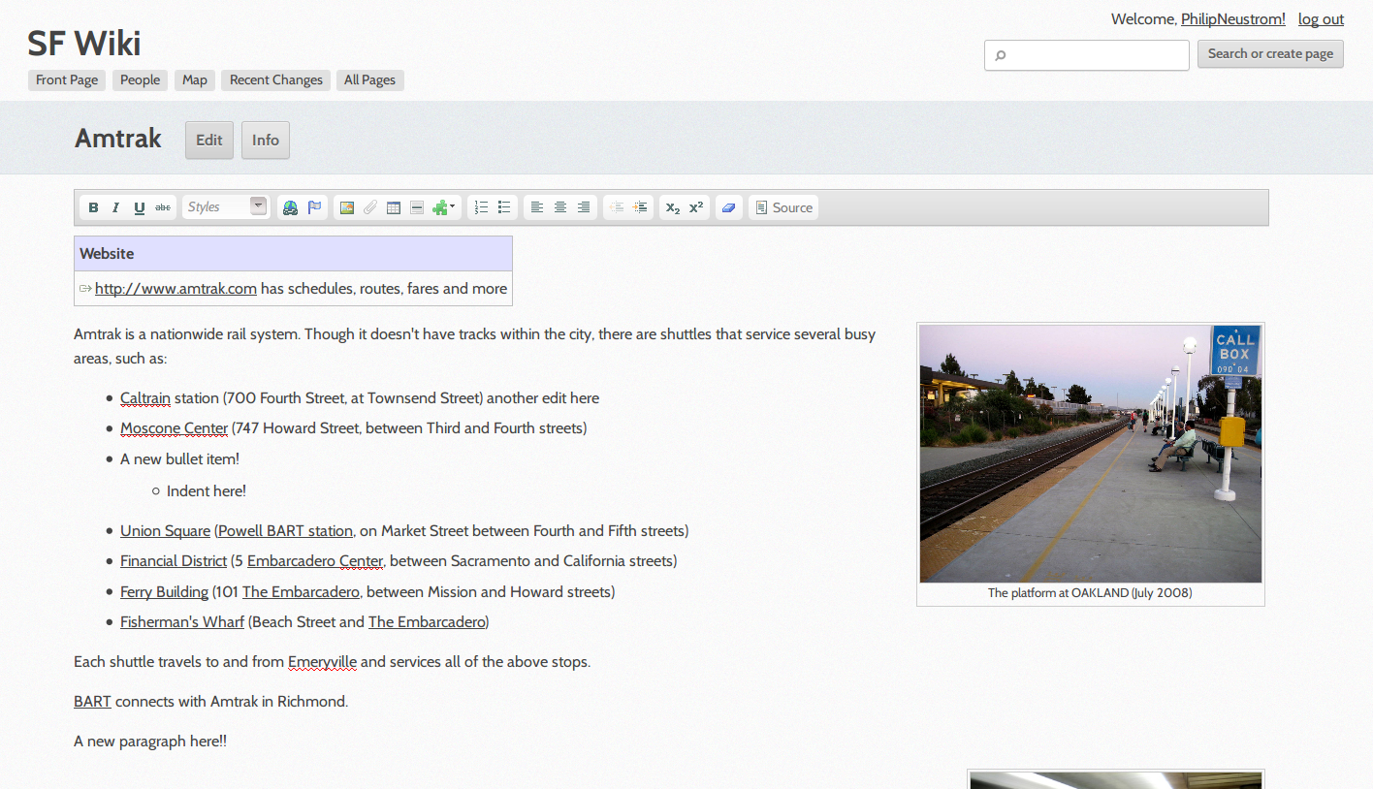Insert a bulleted list
This screenshot has width=1373, height=789.
[504, 207]
